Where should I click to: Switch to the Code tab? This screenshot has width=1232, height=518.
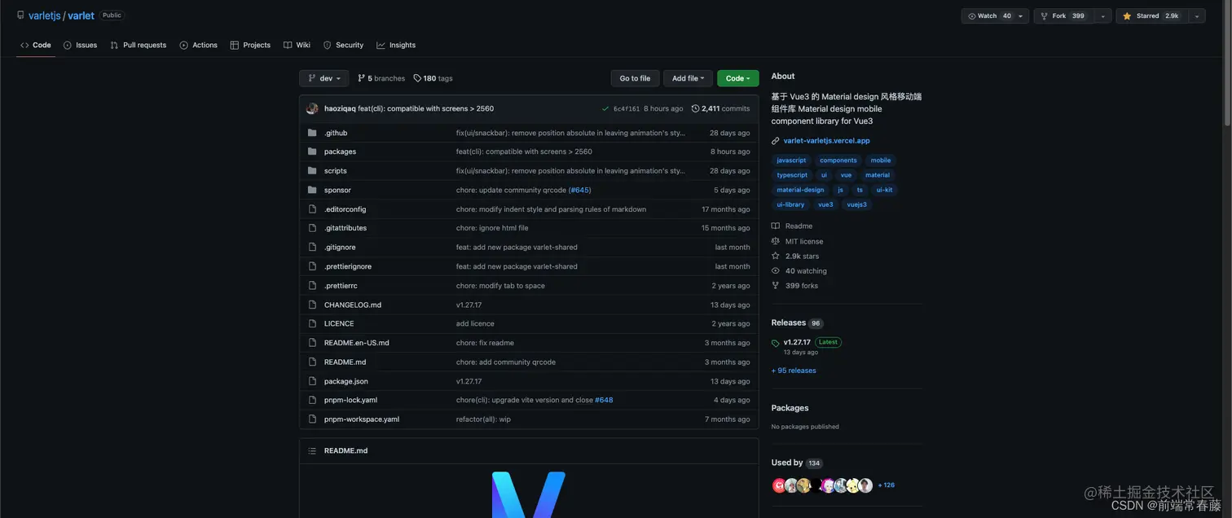tap(36, 46)
